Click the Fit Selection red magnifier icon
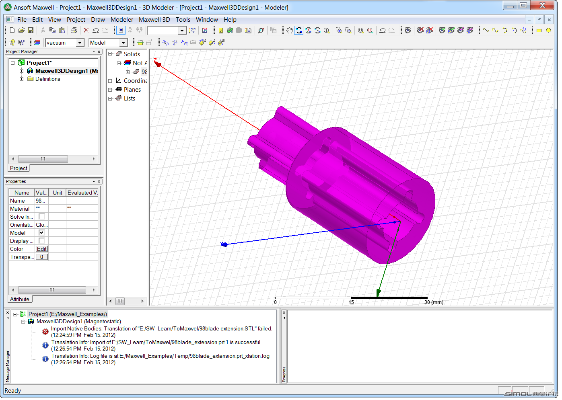562x400 pixels. pos(370,30)
